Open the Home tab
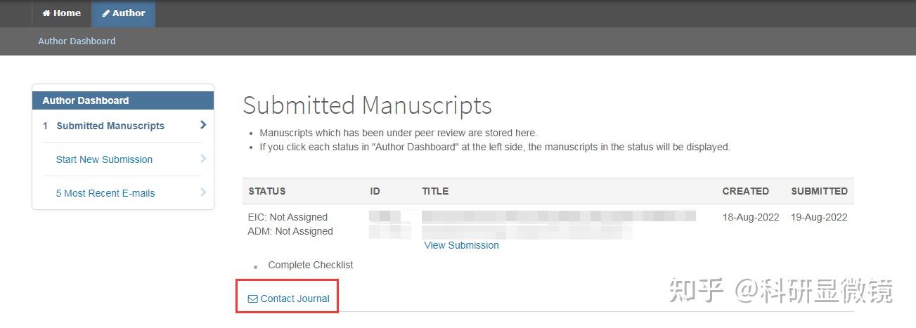The height and width of the screenshot is (328, 916). point(62,13)
